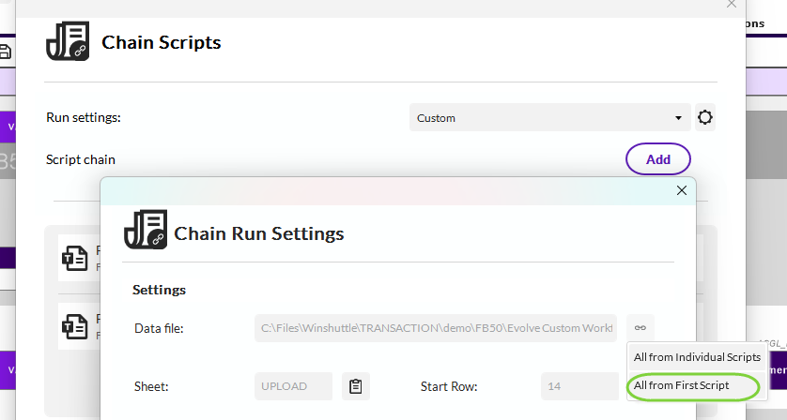Image resolution: width=787 pixels, height=420 pixels.
Task: Choose All from Individual Scripts option
Action: pyautogui.click(x=697, y=357)
